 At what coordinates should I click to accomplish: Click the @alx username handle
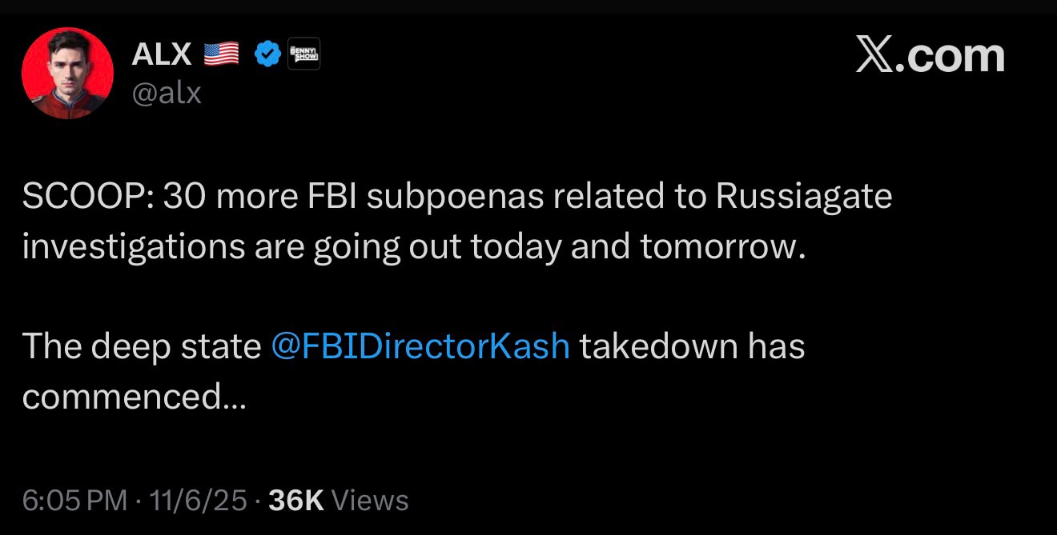click(x=166, y=94)
